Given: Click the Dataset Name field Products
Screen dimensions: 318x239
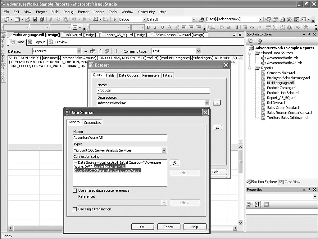Looking at the screenshot, I should [x=153, y=91].
